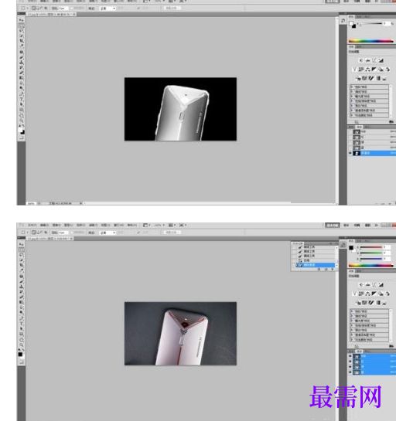Show the 绿 channel in the upper window
The width and height of the screenshot is (396, 421).
point(350,143)
